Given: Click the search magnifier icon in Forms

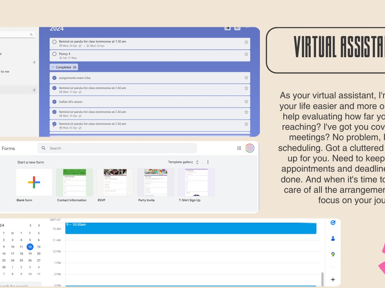Looking at the screenshot, I should (x=44, y=148).
